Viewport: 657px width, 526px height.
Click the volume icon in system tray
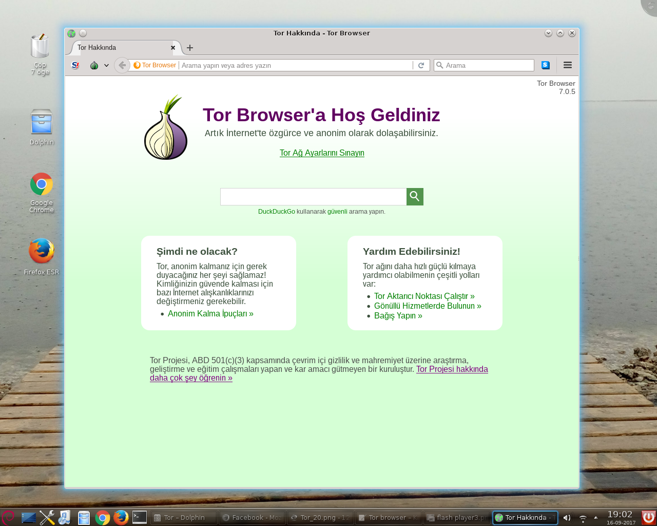567,518
